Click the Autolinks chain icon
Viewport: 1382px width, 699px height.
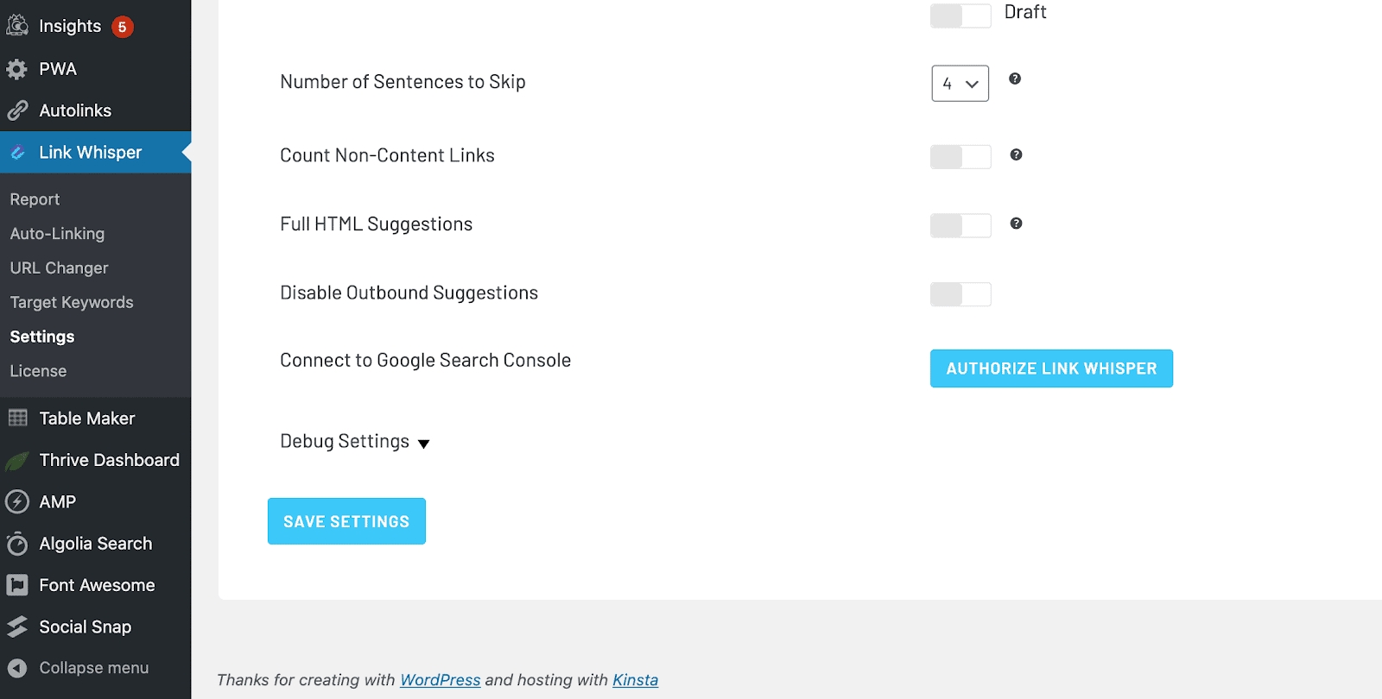[x=17, y=110]
